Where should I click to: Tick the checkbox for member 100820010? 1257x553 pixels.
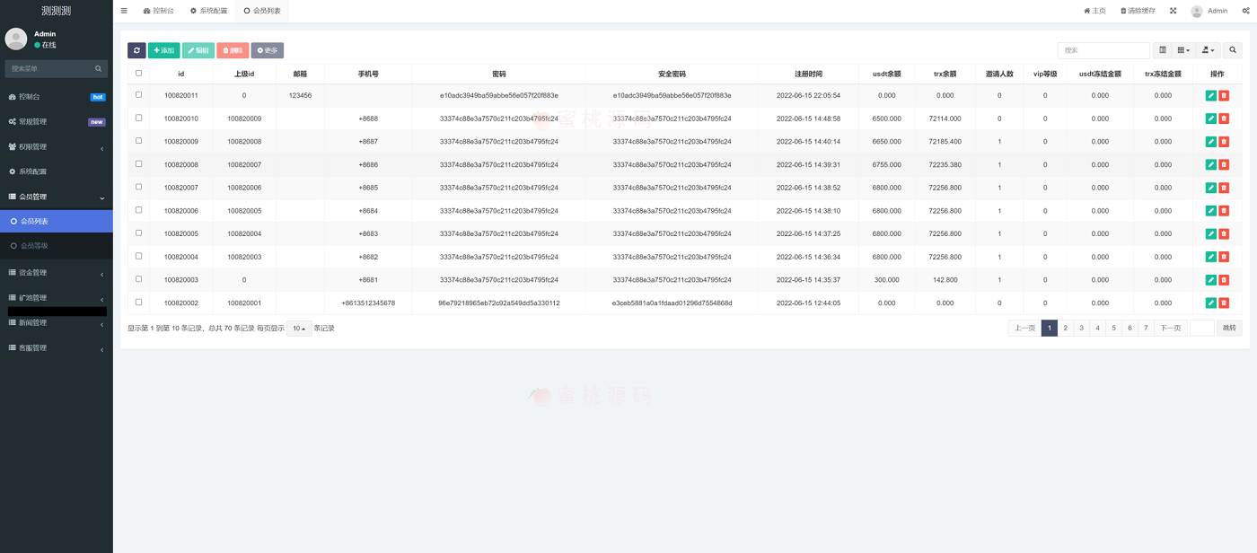[x=138, y=118]
